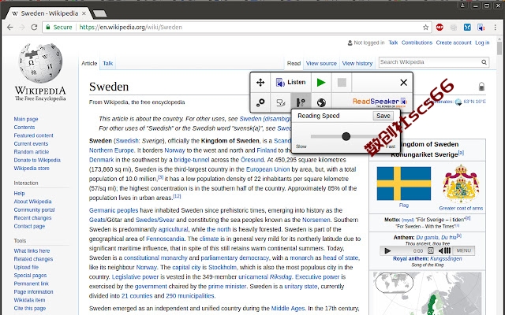Open the European Union link

point(267,169)
